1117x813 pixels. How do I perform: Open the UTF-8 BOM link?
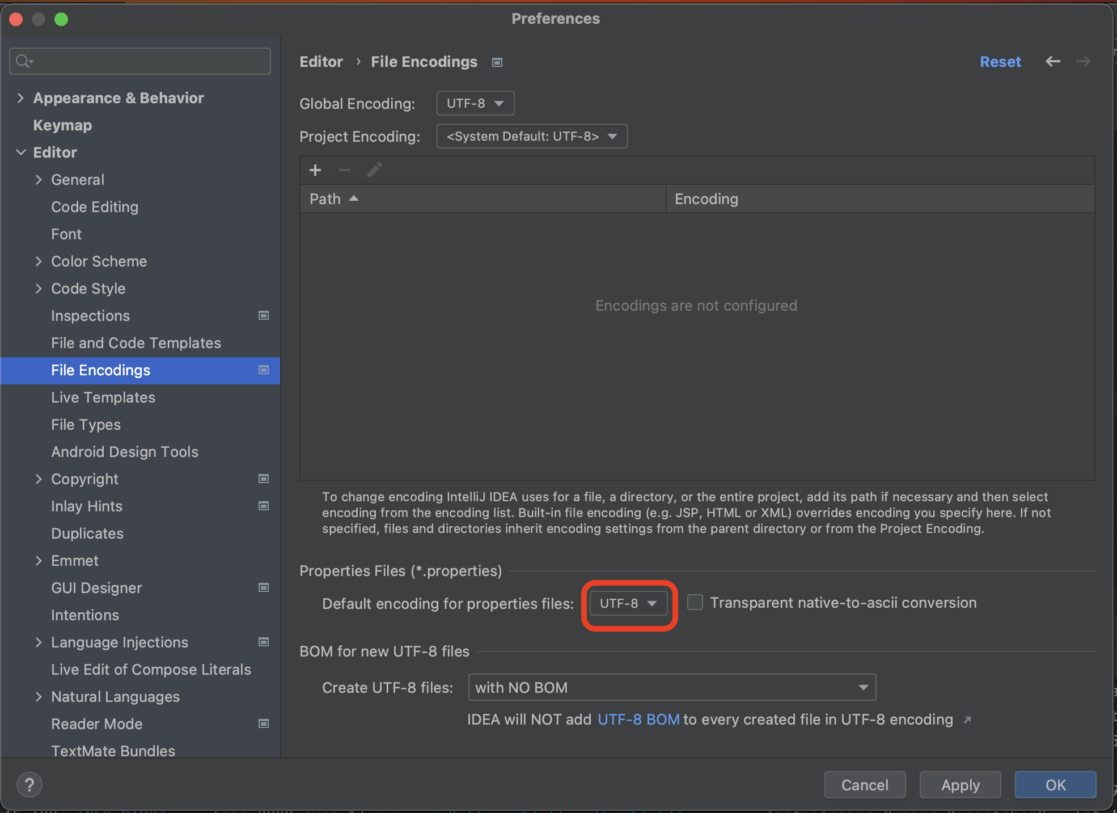click(x=638, y=719)
